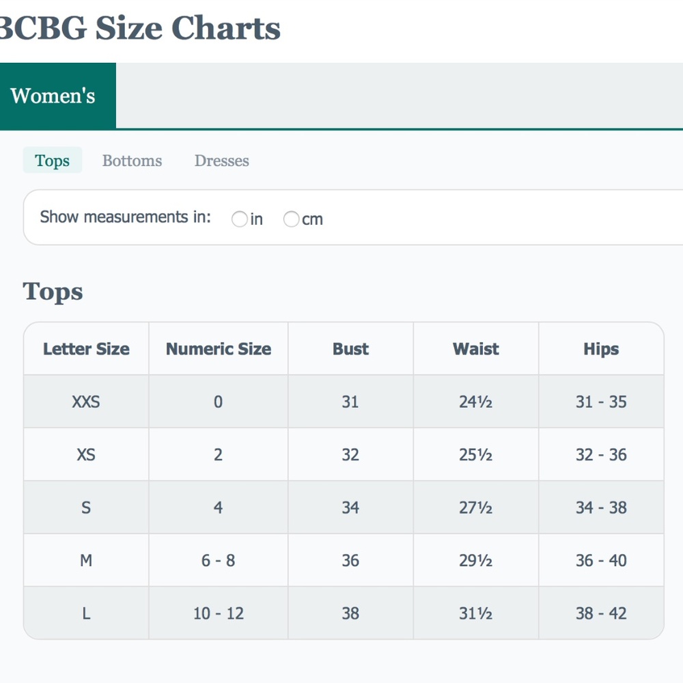The width and height of the screenshot is (683, 683).
Task: Select the 'in' measurement radio button
Action: click(x=239, y=219)
